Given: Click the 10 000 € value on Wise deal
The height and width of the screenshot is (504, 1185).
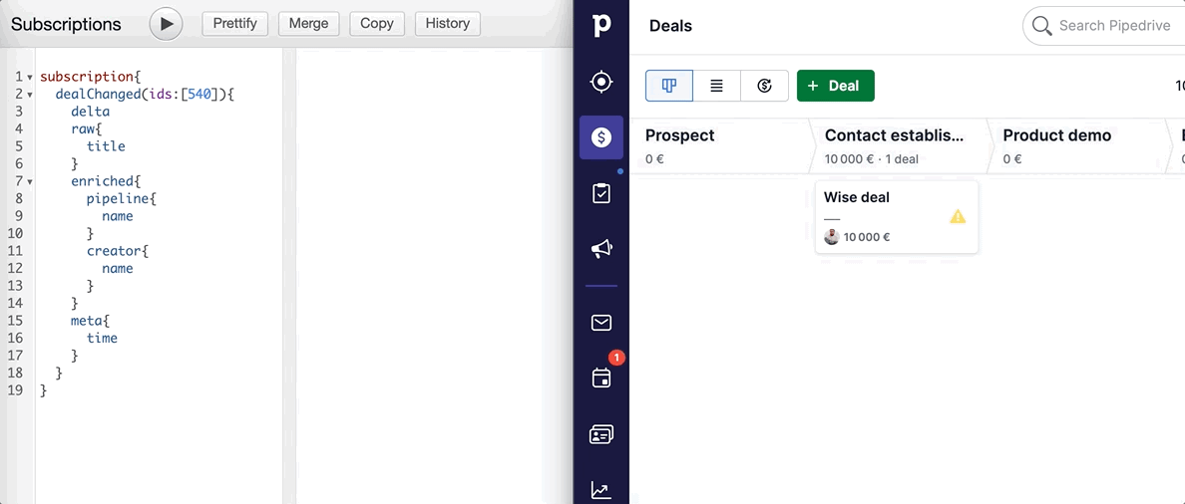Looking at the screenshot, I should point(867,237).
